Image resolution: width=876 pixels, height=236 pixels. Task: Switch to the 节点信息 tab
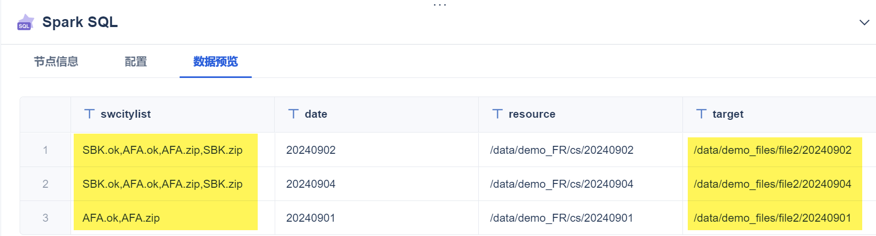click(56, 62)
